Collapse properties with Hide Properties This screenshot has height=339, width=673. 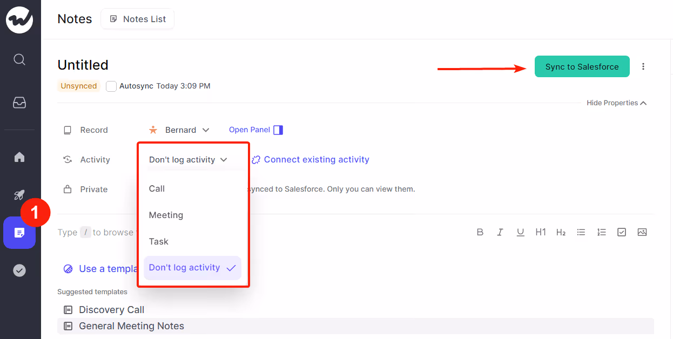pyautogui.click(x=616, y=103)
